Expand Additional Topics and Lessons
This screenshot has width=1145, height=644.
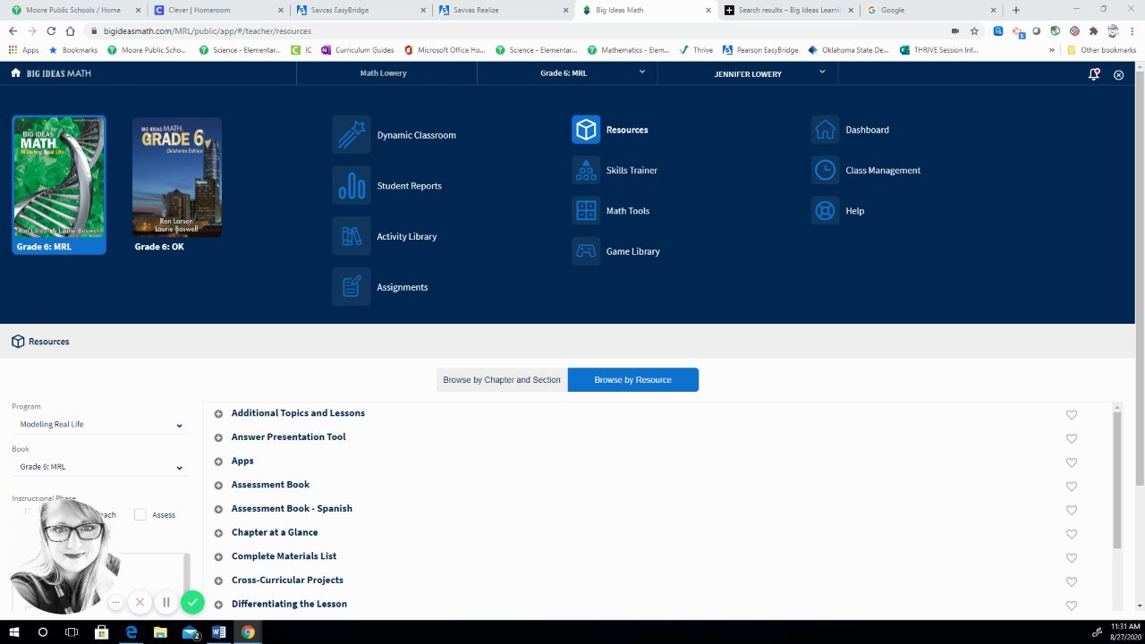(x=218, y=413)
